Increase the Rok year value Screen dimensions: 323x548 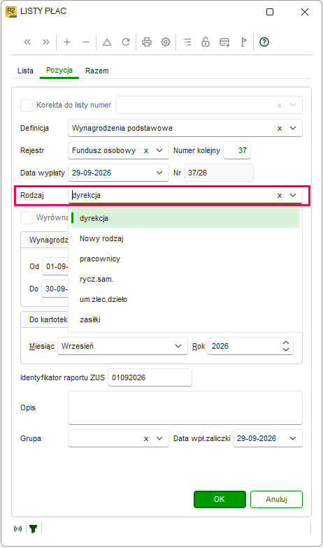pyautogui.click(x=286, y=342)
